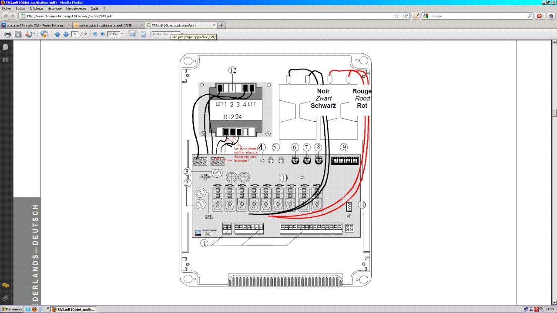This screenshot has height=313, width=557.
Task: Open the Adblock Plus menu
Action: (540, 16)
